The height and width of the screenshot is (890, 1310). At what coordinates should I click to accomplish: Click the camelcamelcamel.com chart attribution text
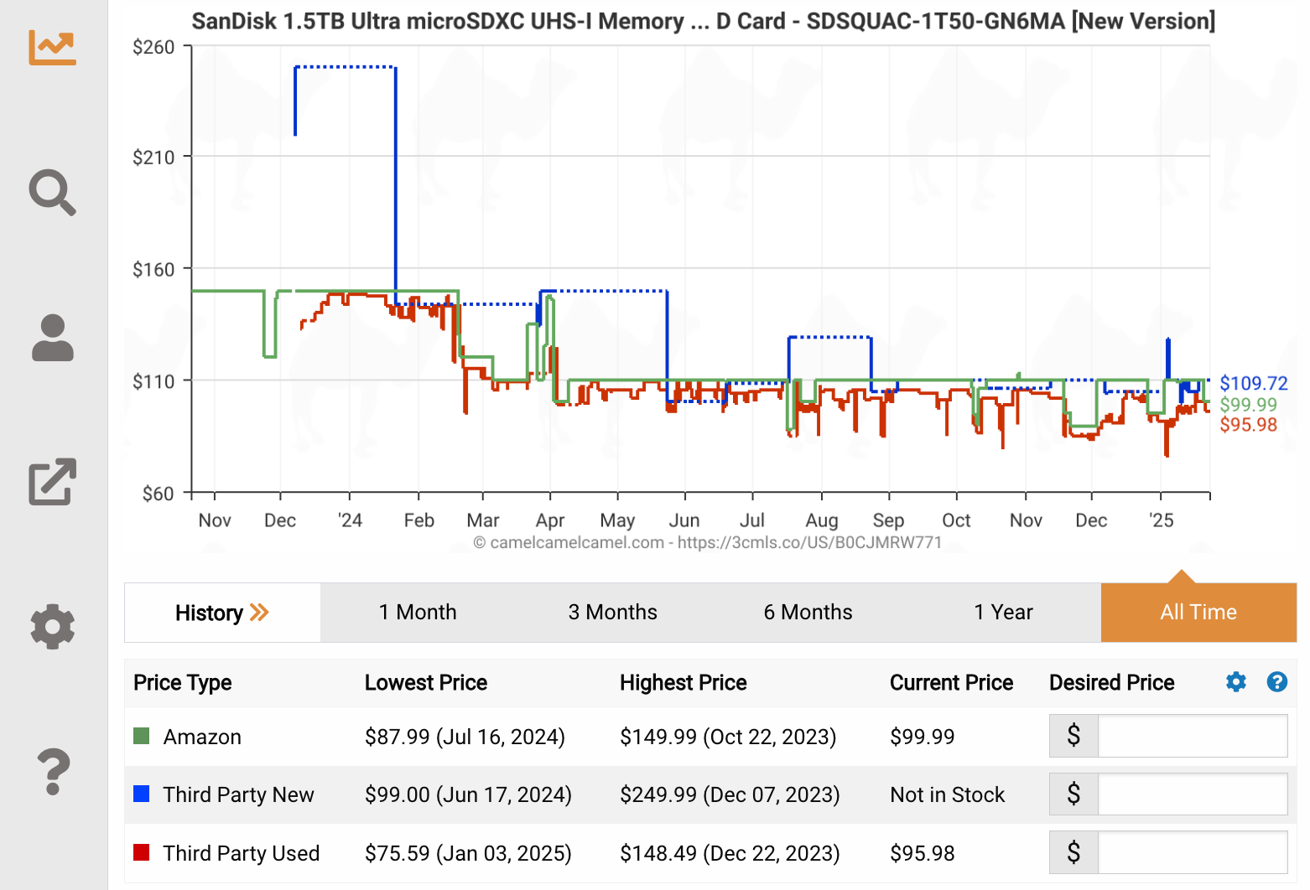click(x=708, y=542)
